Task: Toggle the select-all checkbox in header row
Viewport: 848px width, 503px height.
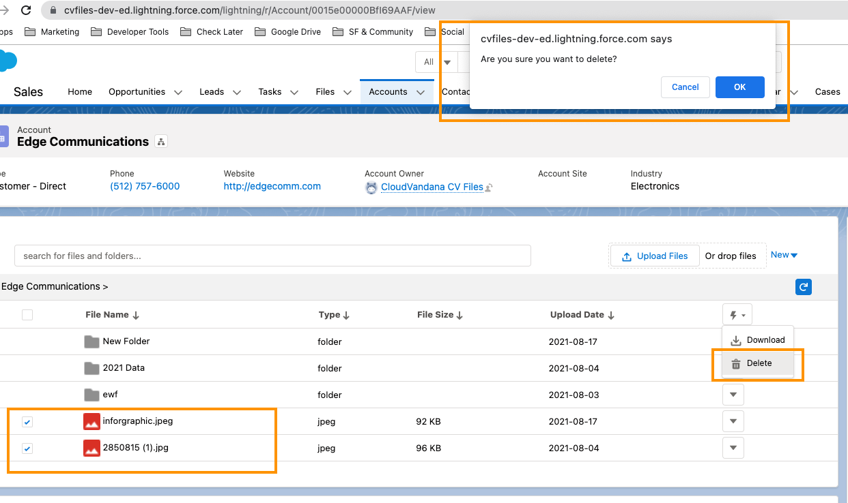Action: point(27,315)
